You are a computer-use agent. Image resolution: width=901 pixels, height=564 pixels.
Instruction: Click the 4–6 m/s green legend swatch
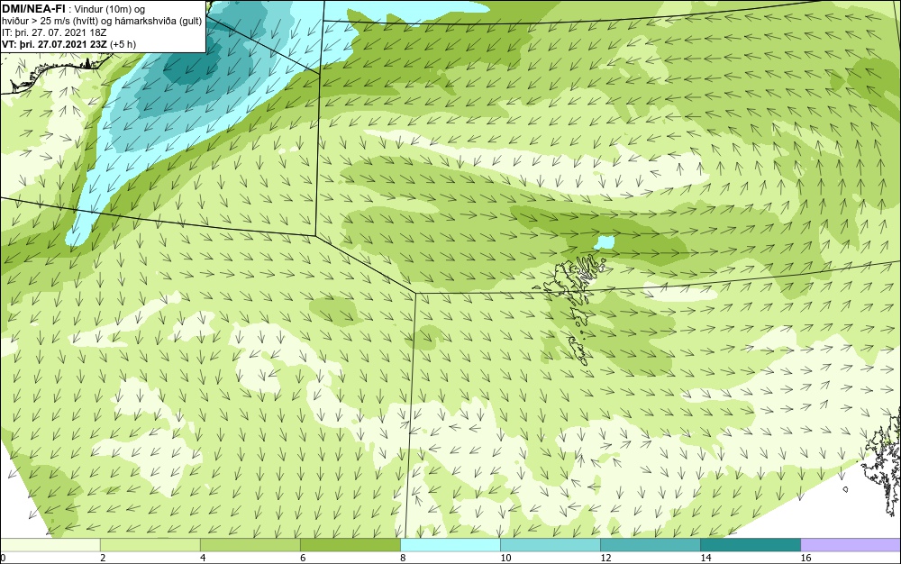250,545
